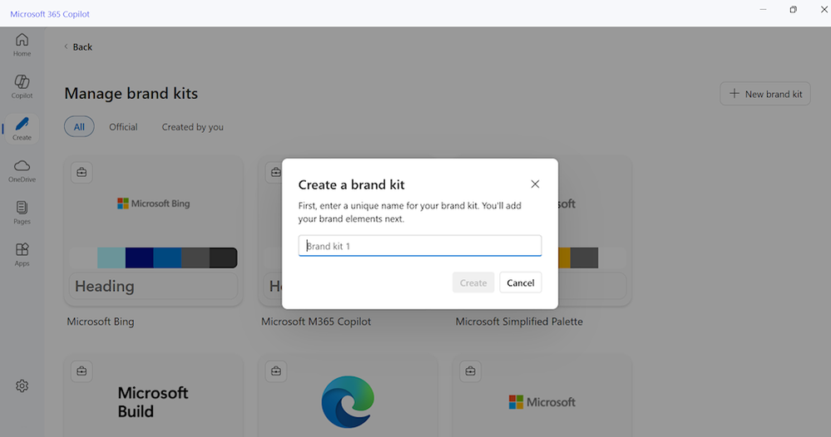The width and height of the screenshot is (831, 437).
Task: Open the Microsoft logo brand kit card
Action: coord(542,395)
